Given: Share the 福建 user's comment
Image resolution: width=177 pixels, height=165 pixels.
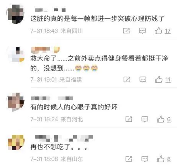Looking at the screenshot, I should [x=127, y=80].
